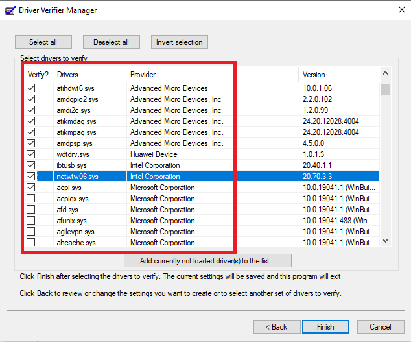
Task: Sort by the Provider column header
Action: click(213, 75)
